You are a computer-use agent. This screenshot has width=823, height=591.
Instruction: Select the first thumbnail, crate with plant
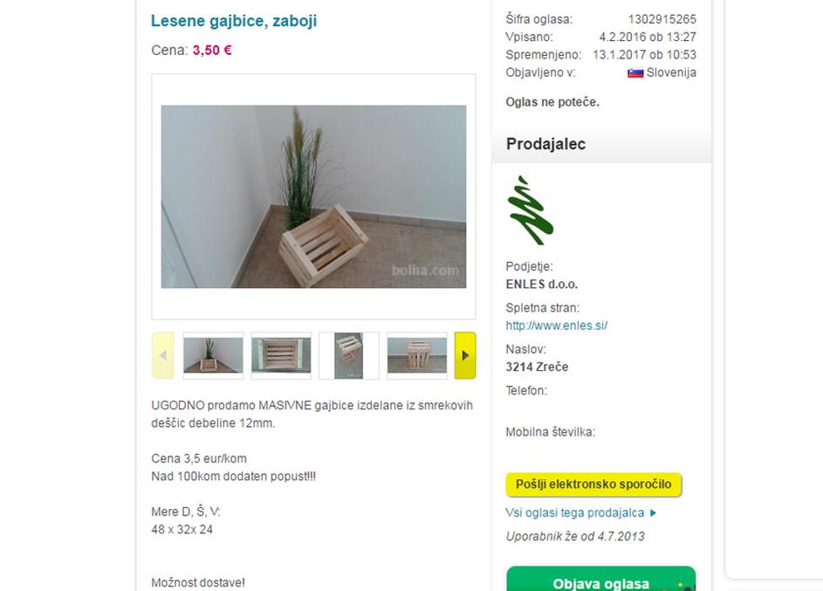pos(213,355)
